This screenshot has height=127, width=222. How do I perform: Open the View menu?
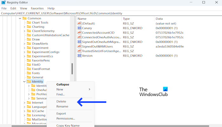pyautogui.click(x=23, y=8)
